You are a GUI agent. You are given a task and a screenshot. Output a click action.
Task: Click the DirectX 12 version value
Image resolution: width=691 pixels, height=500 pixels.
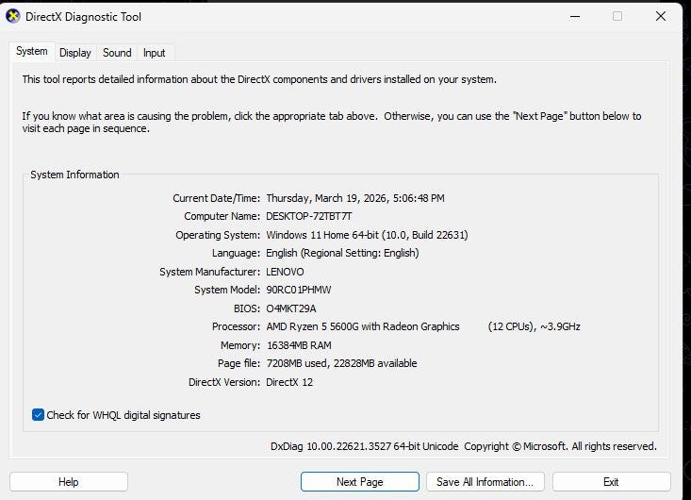pyautogui.click(x=289, y=382)
